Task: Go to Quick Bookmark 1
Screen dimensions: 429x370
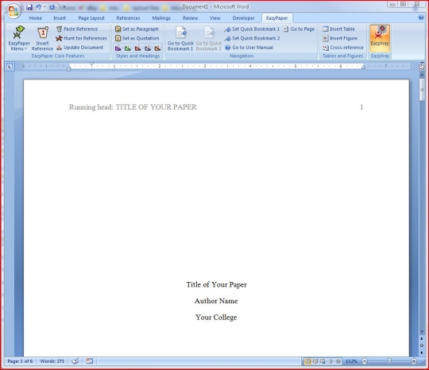Action: [180, 38]
